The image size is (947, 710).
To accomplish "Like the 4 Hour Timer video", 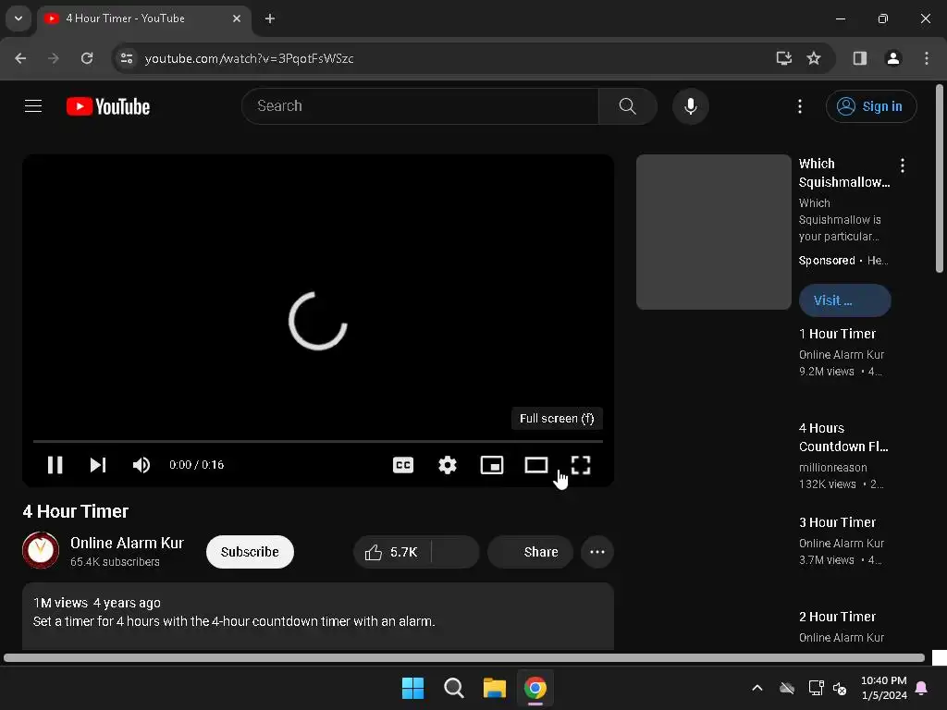I will 392,552.
